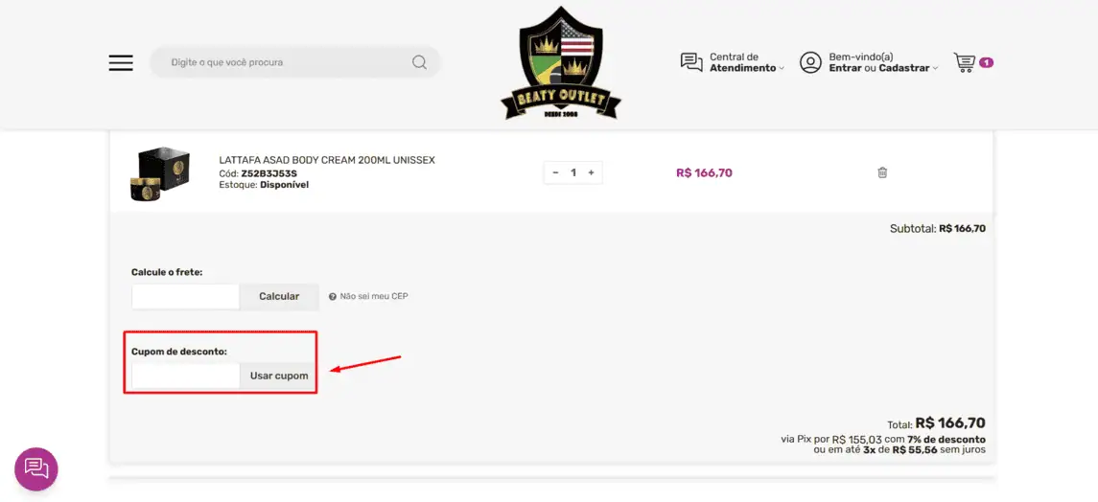Click the Central de Atendimento chat icon
The height and width of the screenshot is (502, 1098).
pyautogui.click(x=690, y=63)
